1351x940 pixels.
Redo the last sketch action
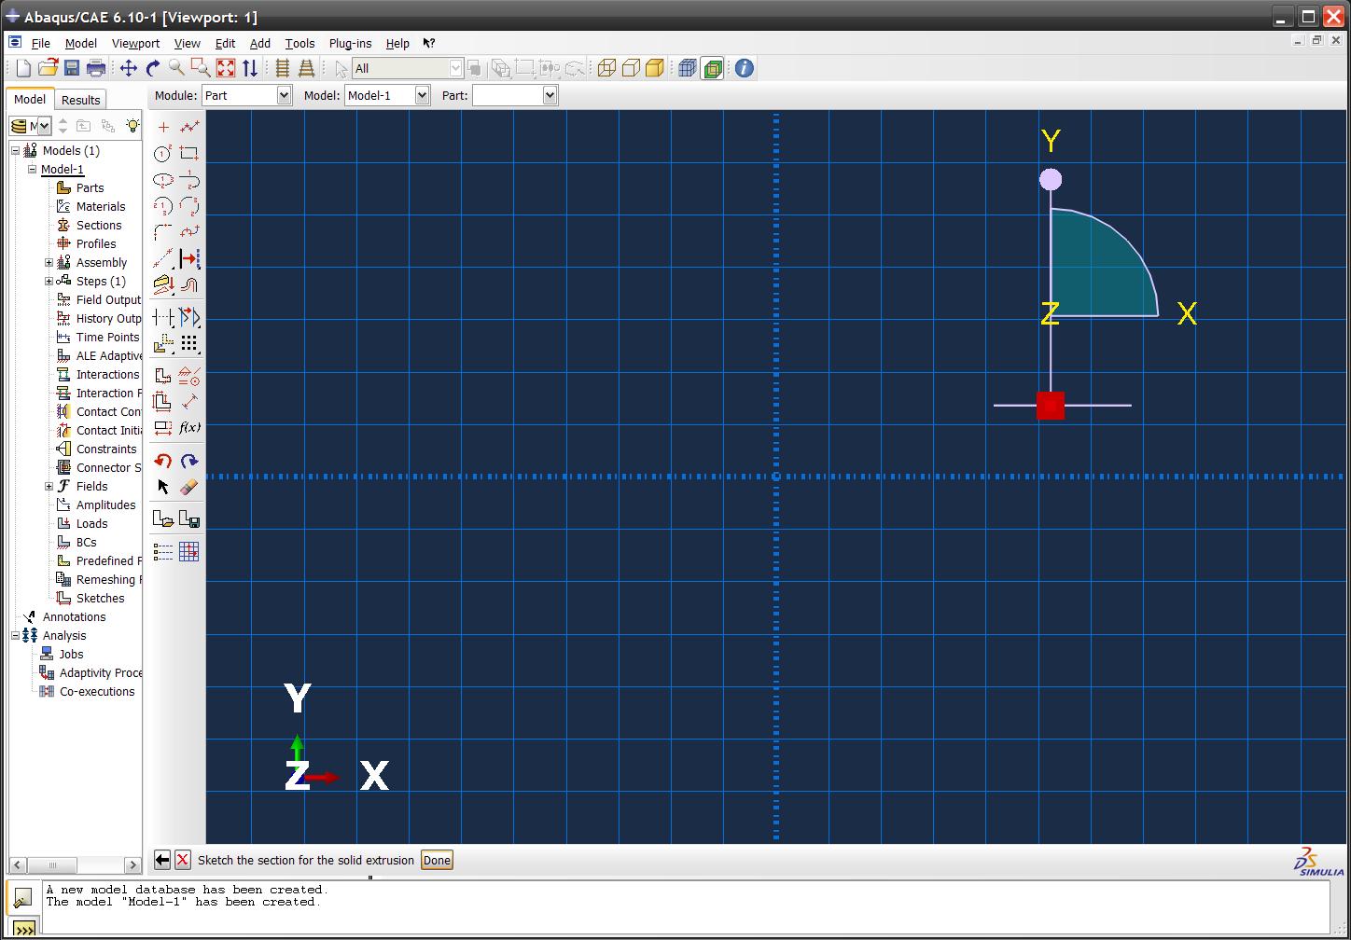click(189, 461)
